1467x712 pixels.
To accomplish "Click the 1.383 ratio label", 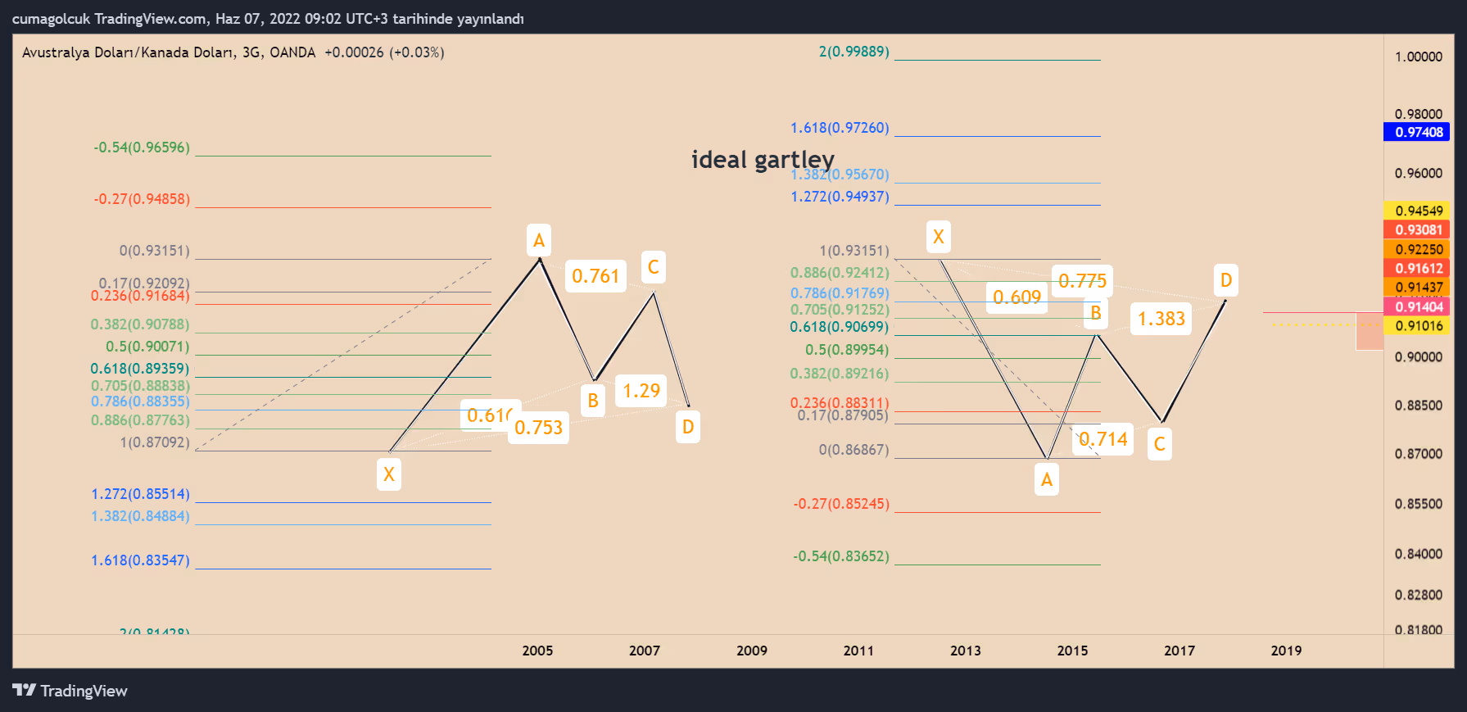I will point(1161,319).
